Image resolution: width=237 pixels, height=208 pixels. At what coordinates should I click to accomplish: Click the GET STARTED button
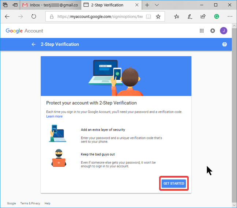pos(174,184)
